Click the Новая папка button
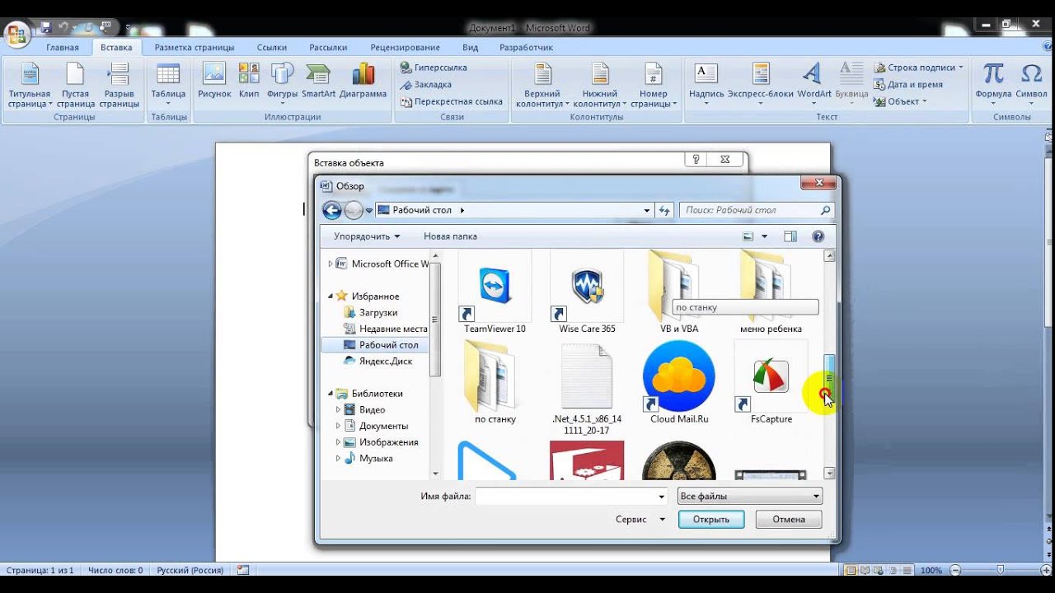 pyautogui.click(x=450, y=236)
